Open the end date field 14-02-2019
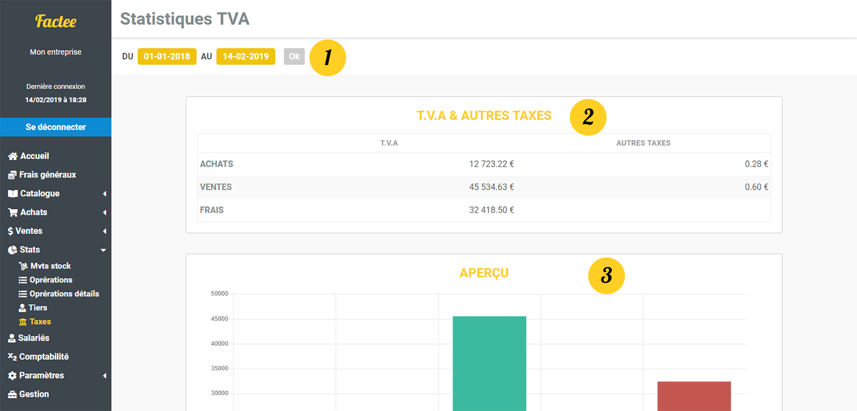 [x=245, y=56]
